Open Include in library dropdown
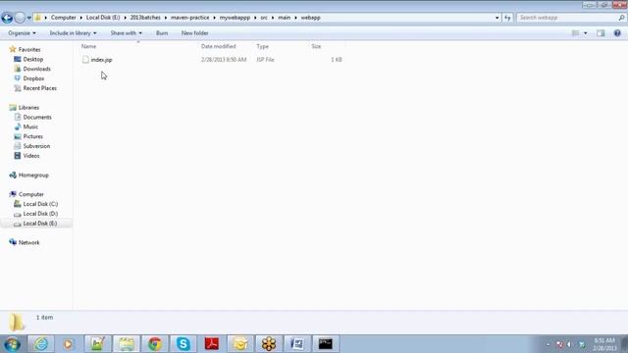628x353 pixels. 73,33
